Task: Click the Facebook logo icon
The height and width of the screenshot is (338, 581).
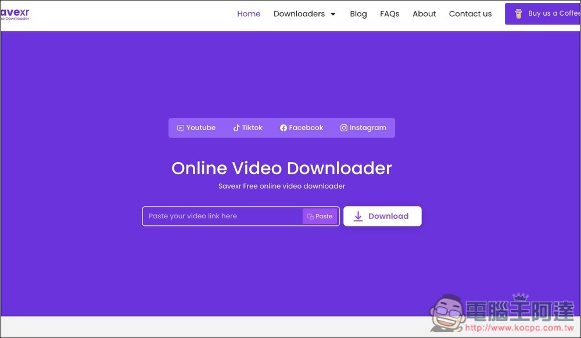Action: coord(284,127)
